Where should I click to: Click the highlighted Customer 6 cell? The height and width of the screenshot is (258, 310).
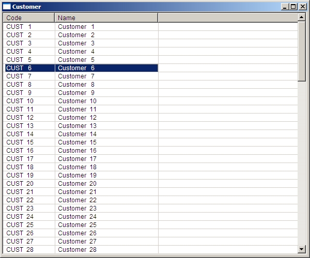coord(106,68)
